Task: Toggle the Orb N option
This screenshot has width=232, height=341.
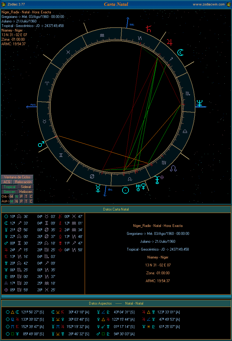Action: [x=16, y=196]
